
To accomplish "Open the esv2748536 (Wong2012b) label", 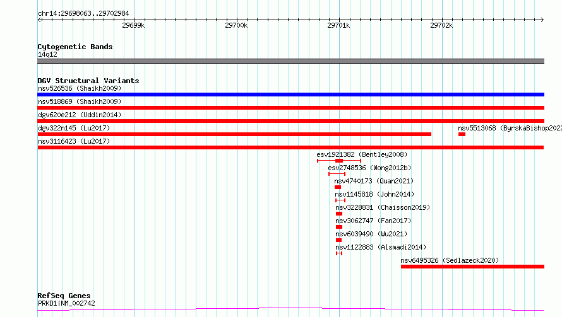I will coord(369,168).
